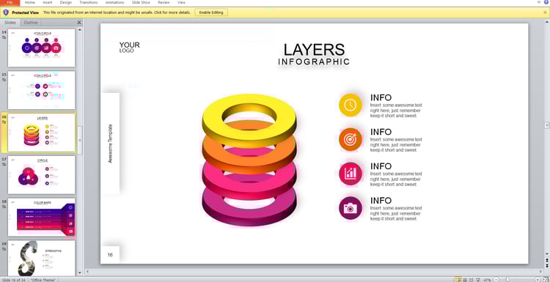Open PowerPoint Help question mark icon
Screen dimensions: 550x282
[x=546, y=2]
